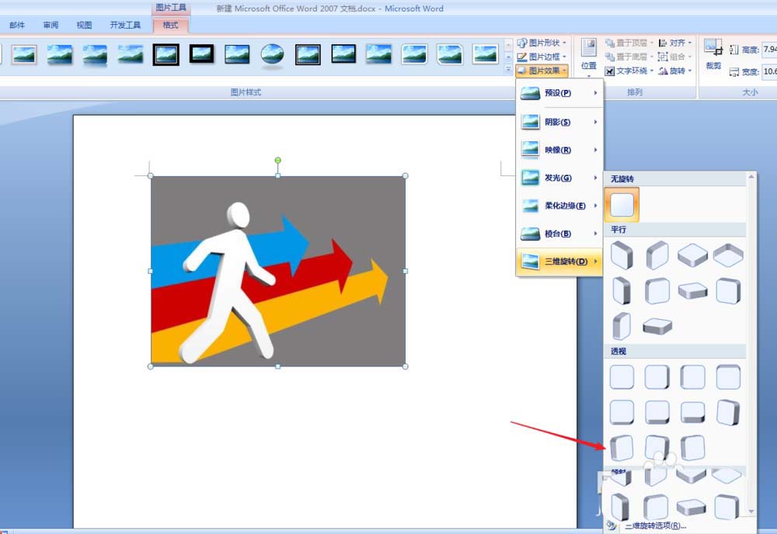
Task: Apply the double black frame picture style
Action: tap(166, 54)
